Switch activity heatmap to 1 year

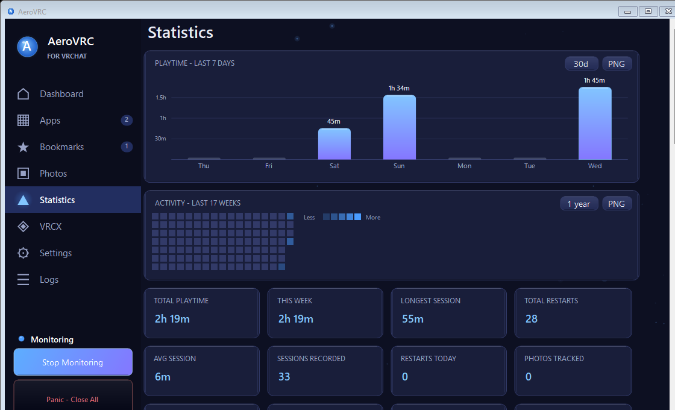tap(579, 204)
